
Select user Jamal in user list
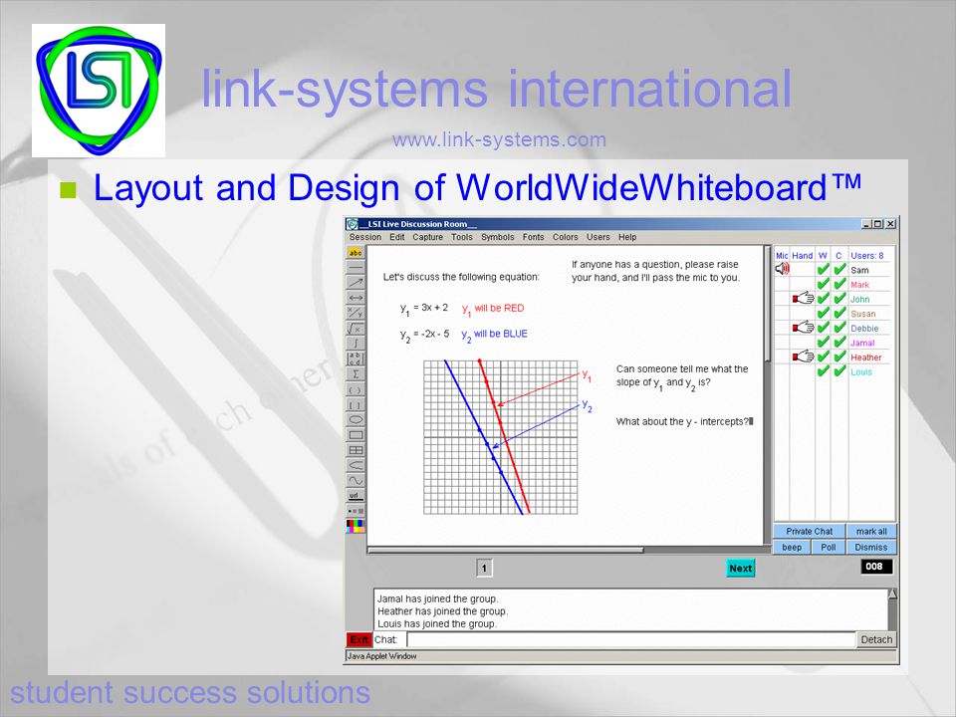click(x=862, y=343)
